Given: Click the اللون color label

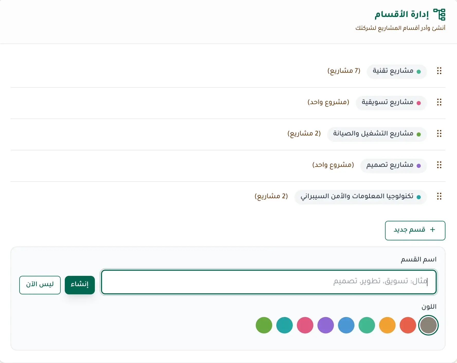Looking at the screenshot, I should tap(429, 307).
